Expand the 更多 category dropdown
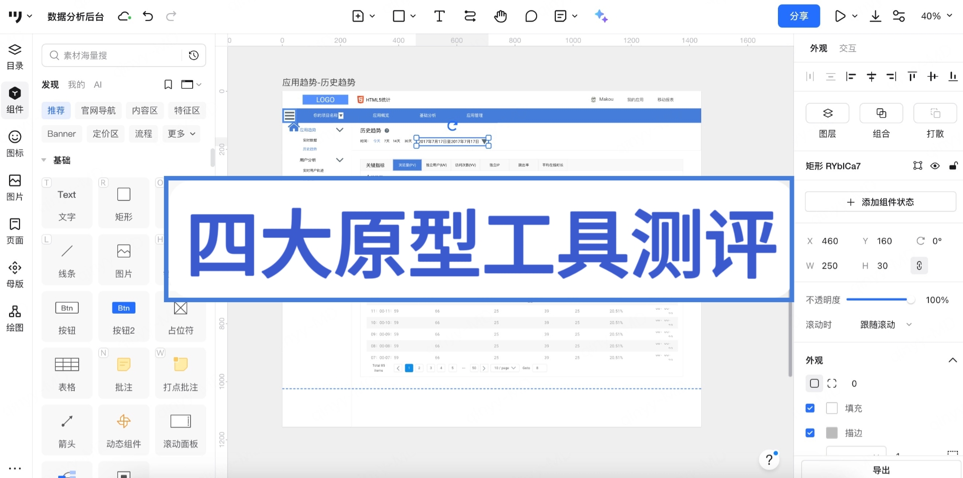Screen dimensions: 963x478 click(x=182, y=134)
